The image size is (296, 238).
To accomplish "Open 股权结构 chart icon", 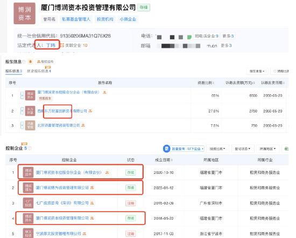I will [45, 61].
